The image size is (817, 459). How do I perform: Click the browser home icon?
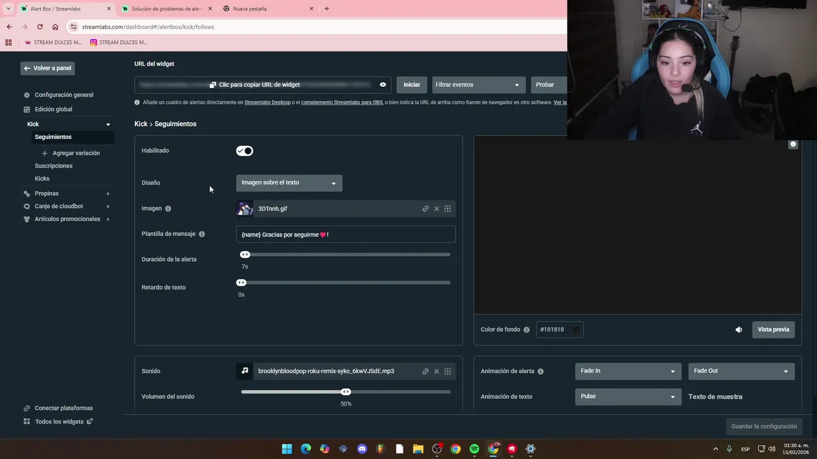pyautogui.click(x=55, y=27)
